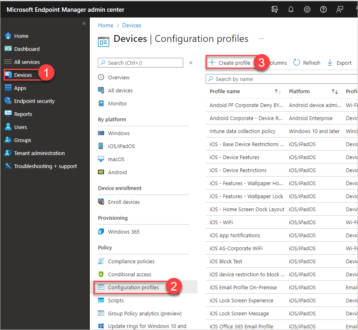This screenshot has height=330, width=358.
Task: Open the Cloud Shell directory filter icon
Action: (x=274, y=9)
